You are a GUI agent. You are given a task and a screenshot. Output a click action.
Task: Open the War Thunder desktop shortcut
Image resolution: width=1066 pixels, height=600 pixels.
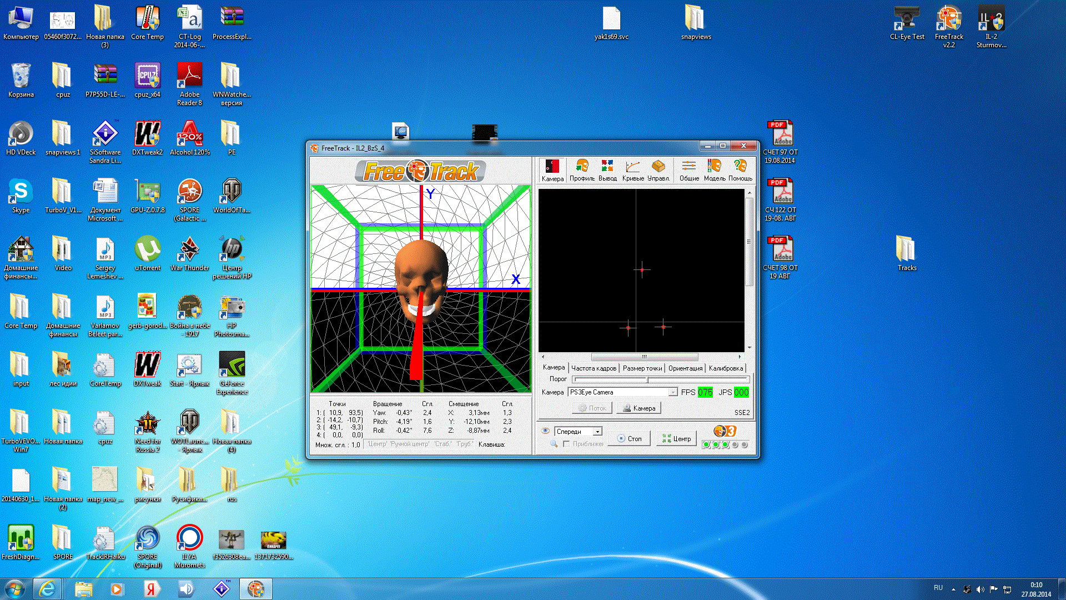pyautogui.click(x=189, y=253)
